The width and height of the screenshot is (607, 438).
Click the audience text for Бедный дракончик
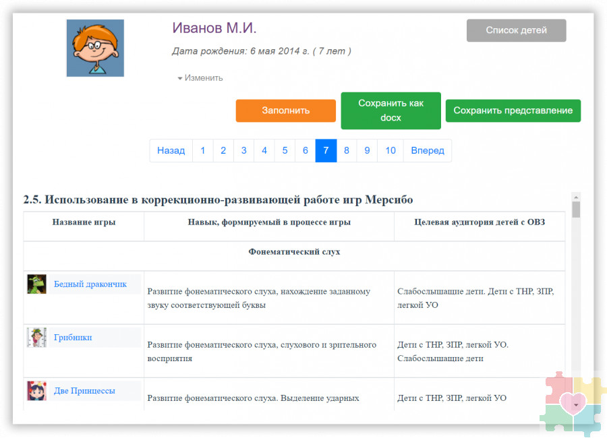[475, 298]
